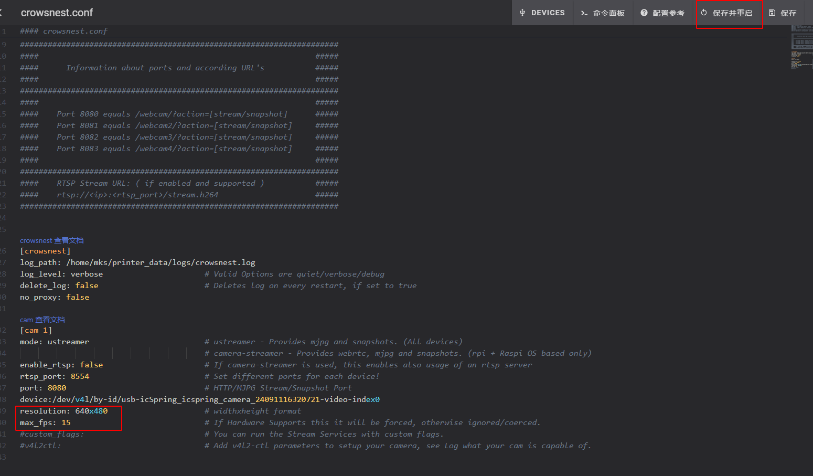Open the cam 查看文档 documentation link
This screenshot has height=476, width=813.
(x=42, y=320)
